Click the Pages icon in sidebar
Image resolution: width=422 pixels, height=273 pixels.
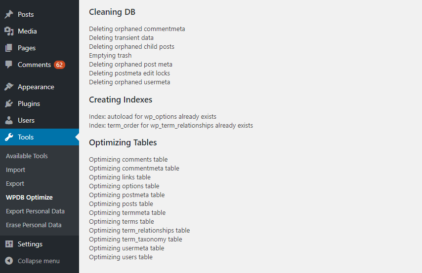[x=9, y=48]
